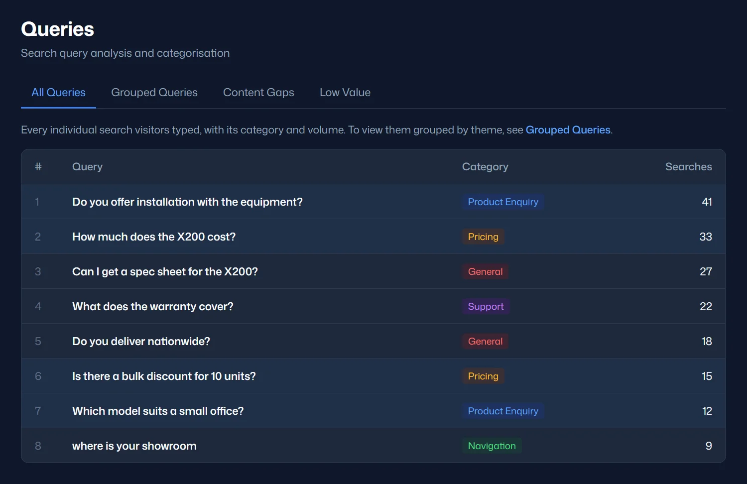Click the Query column header
The width and height of the screenshot is (747, 484).
point(87,167)
